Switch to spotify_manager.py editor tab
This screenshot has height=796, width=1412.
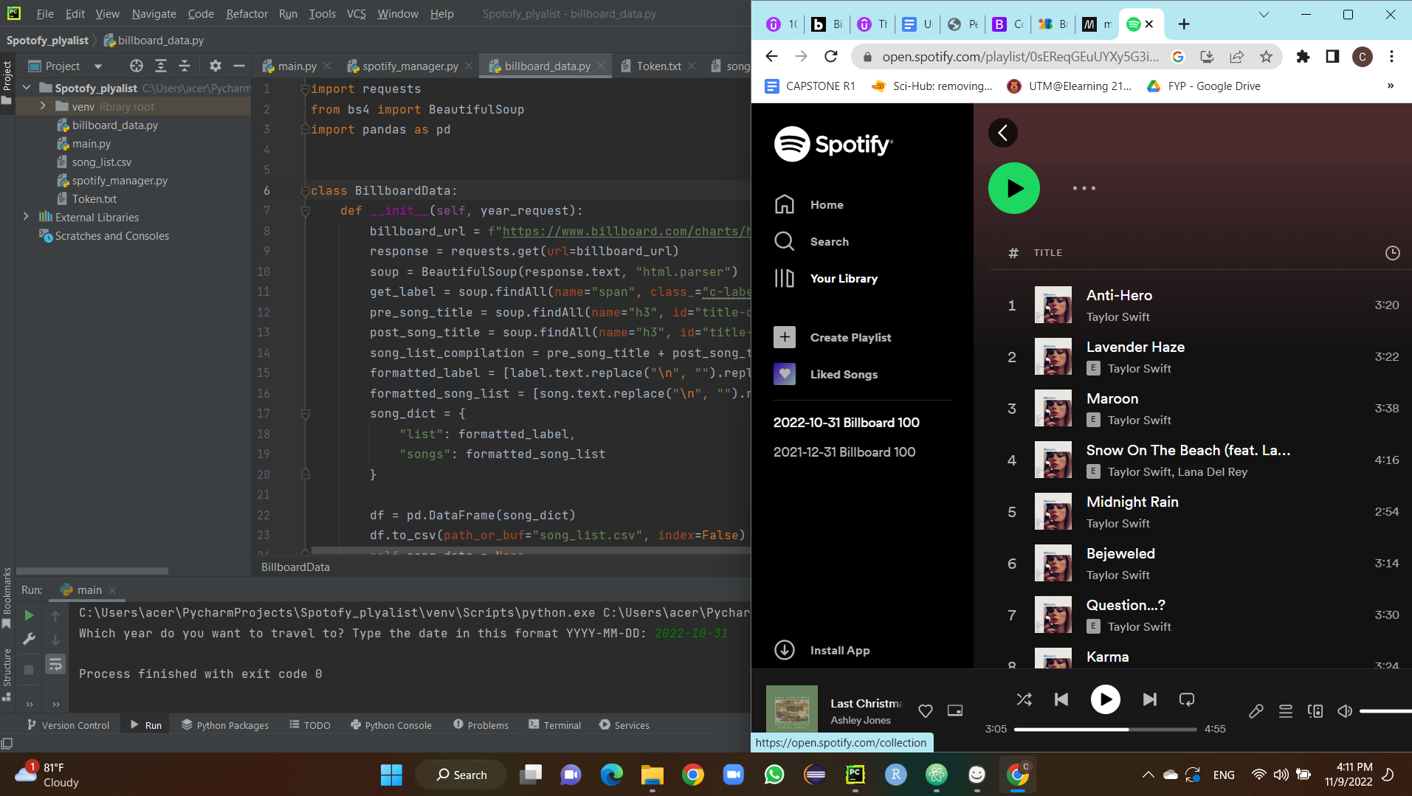410,66
